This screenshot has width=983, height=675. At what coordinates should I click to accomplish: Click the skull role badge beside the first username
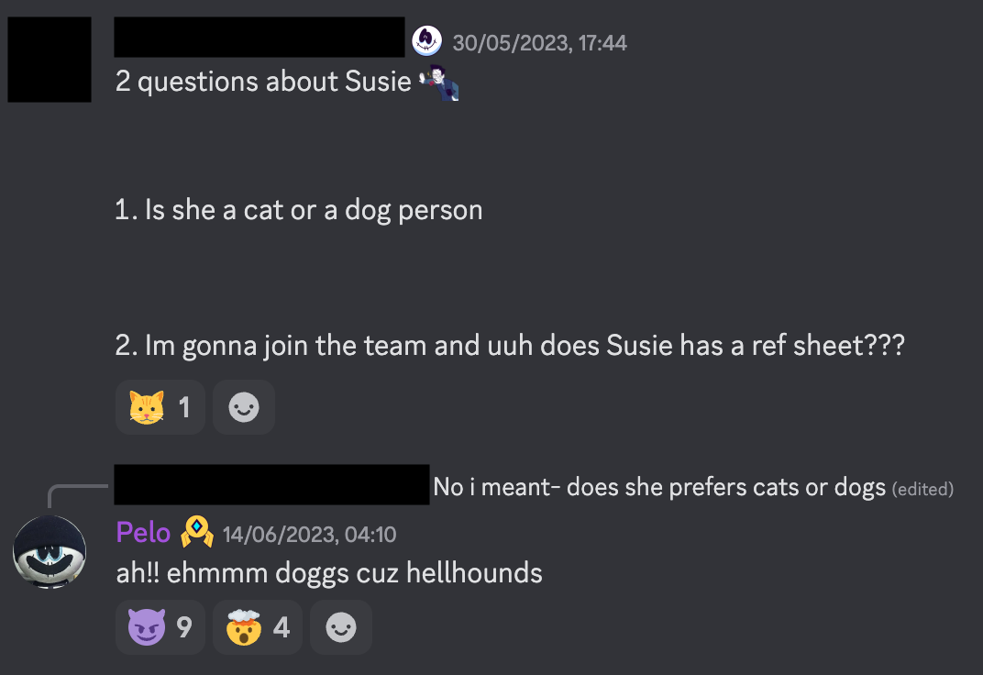pos(426,40)
